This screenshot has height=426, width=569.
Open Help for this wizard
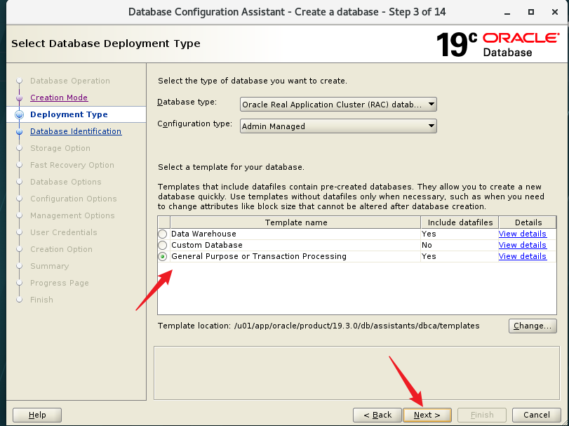pyautogui.click(x=37, y=415)
